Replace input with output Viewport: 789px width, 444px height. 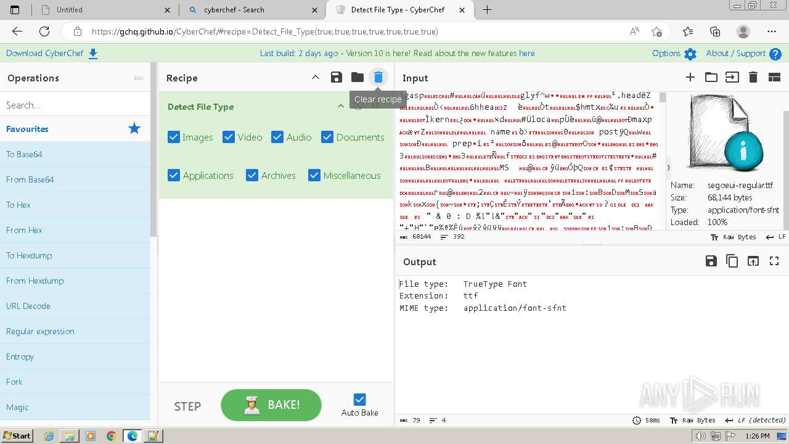(x=753, y=261)
